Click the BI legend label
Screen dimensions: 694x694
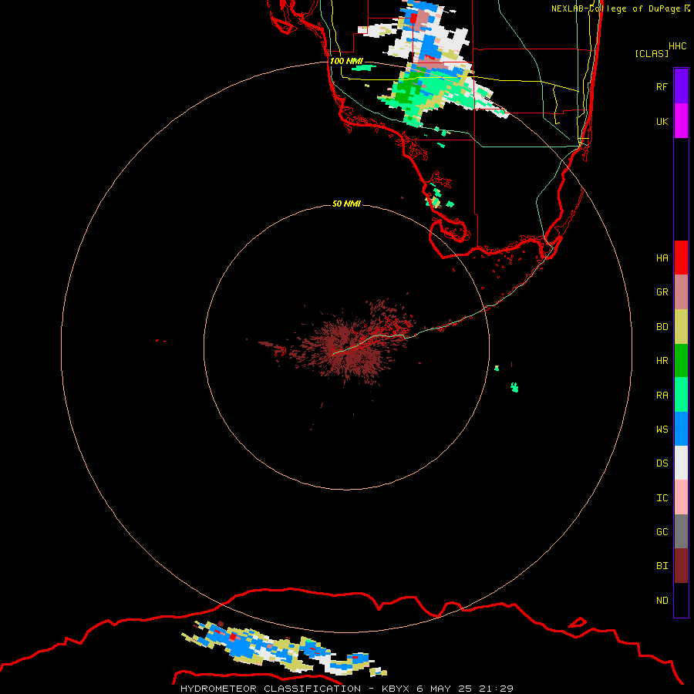pyautogui.click(x=662, y=566)
